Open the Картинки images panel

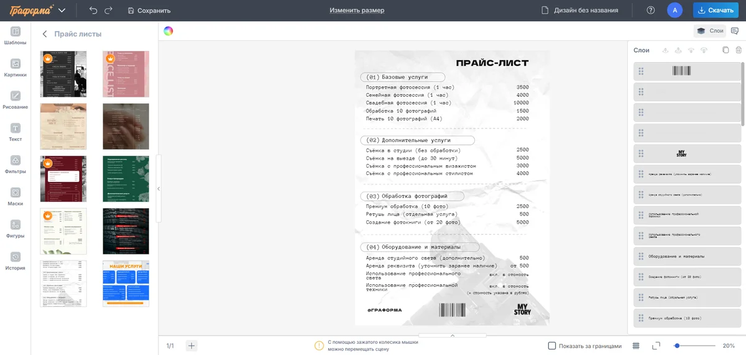[x=15, y=68]
